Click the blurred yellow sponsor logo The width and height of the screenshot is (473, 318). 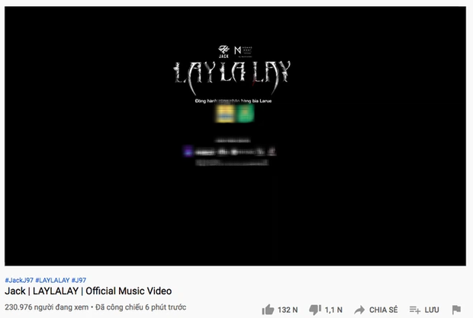point(225,114)
